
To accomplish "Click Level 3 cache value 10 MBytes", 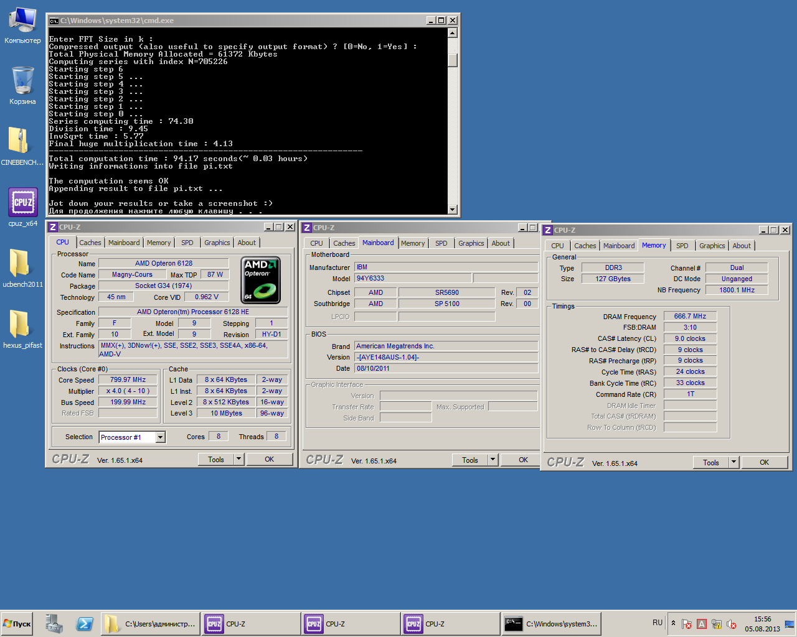I will [226, 413].
